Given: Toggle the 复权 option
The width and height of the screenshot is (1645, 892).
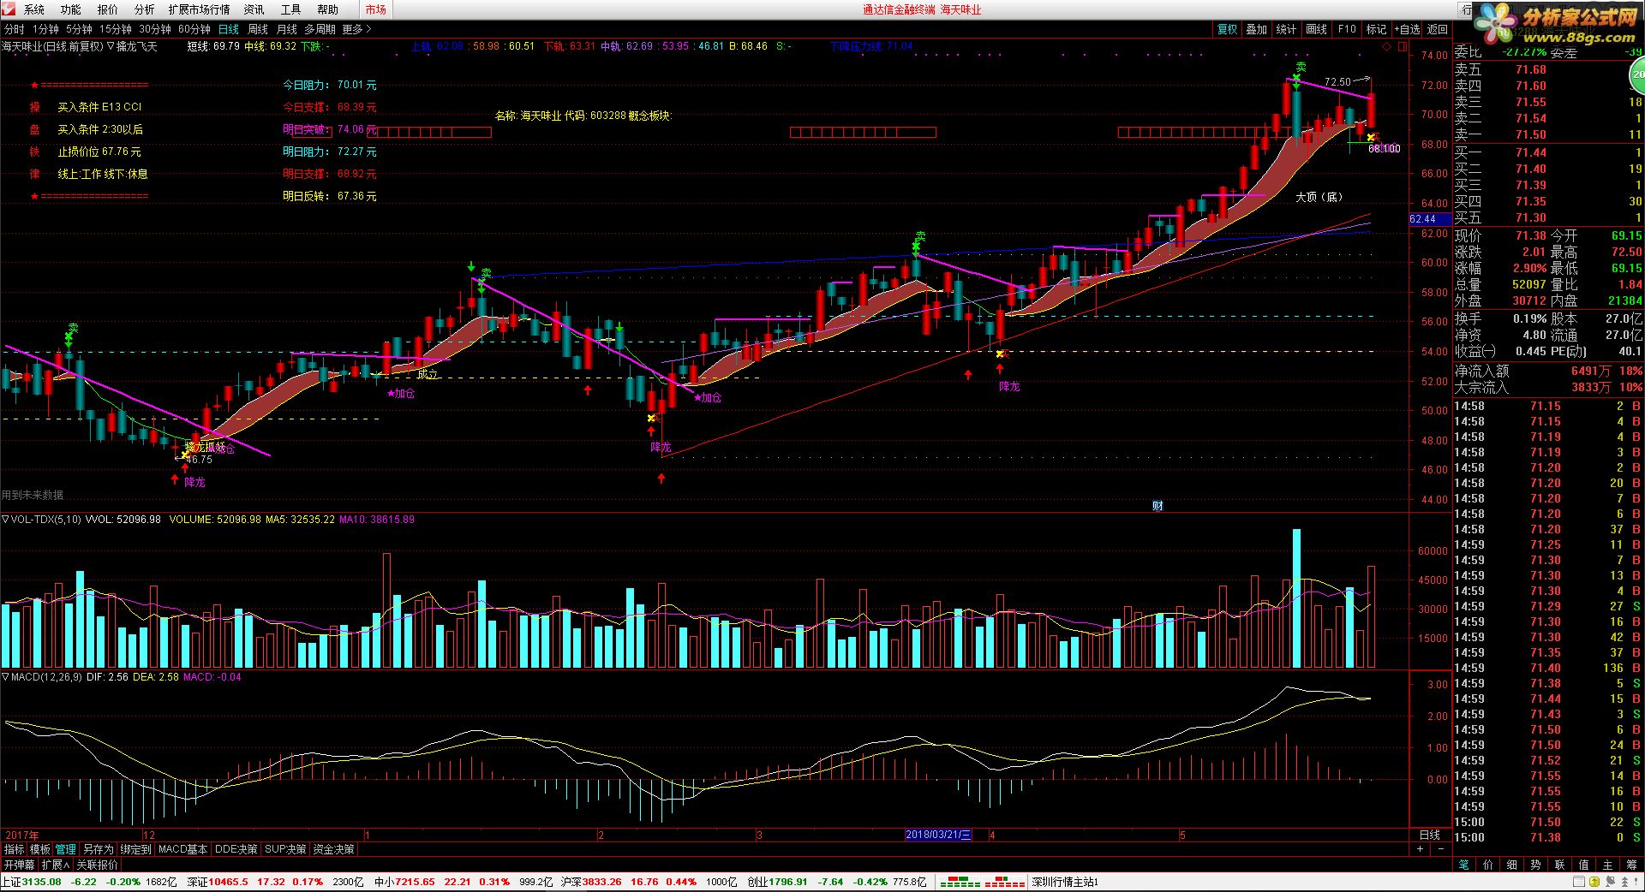Looking at the screenshot, I should 1227,29.
